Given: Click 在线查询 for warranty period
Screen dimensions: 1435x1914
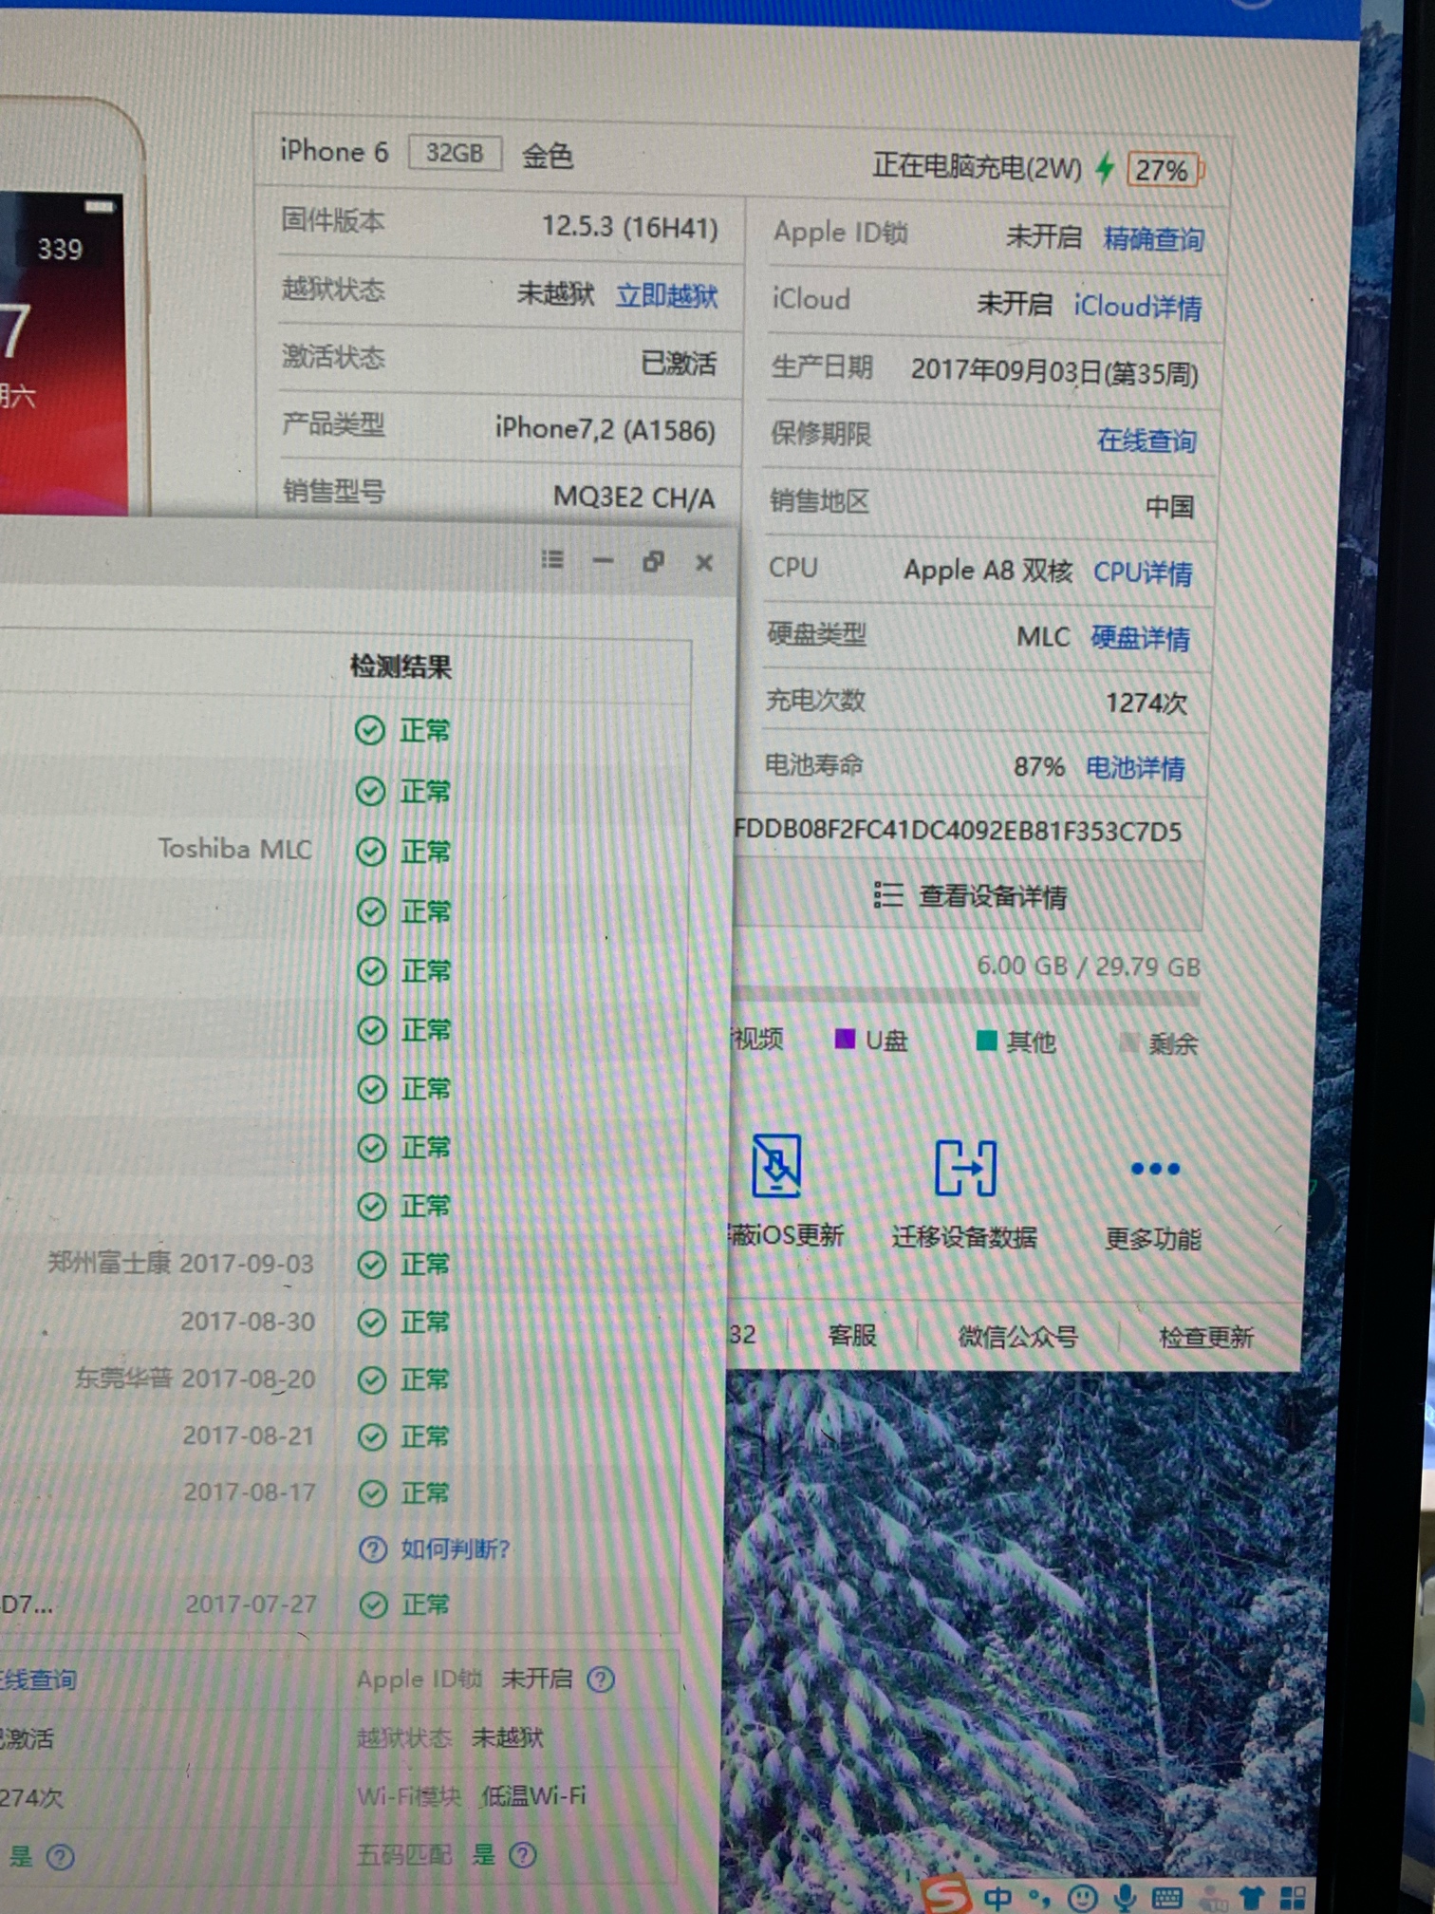Looking at the screenshot, I should point(1146,440).
